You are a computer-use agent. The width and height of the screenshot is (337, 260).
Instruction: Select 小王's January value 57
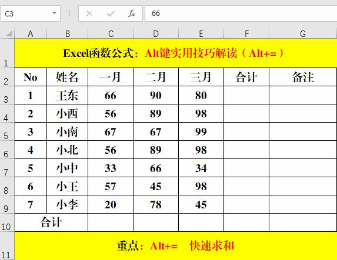[x=111, y=186]
